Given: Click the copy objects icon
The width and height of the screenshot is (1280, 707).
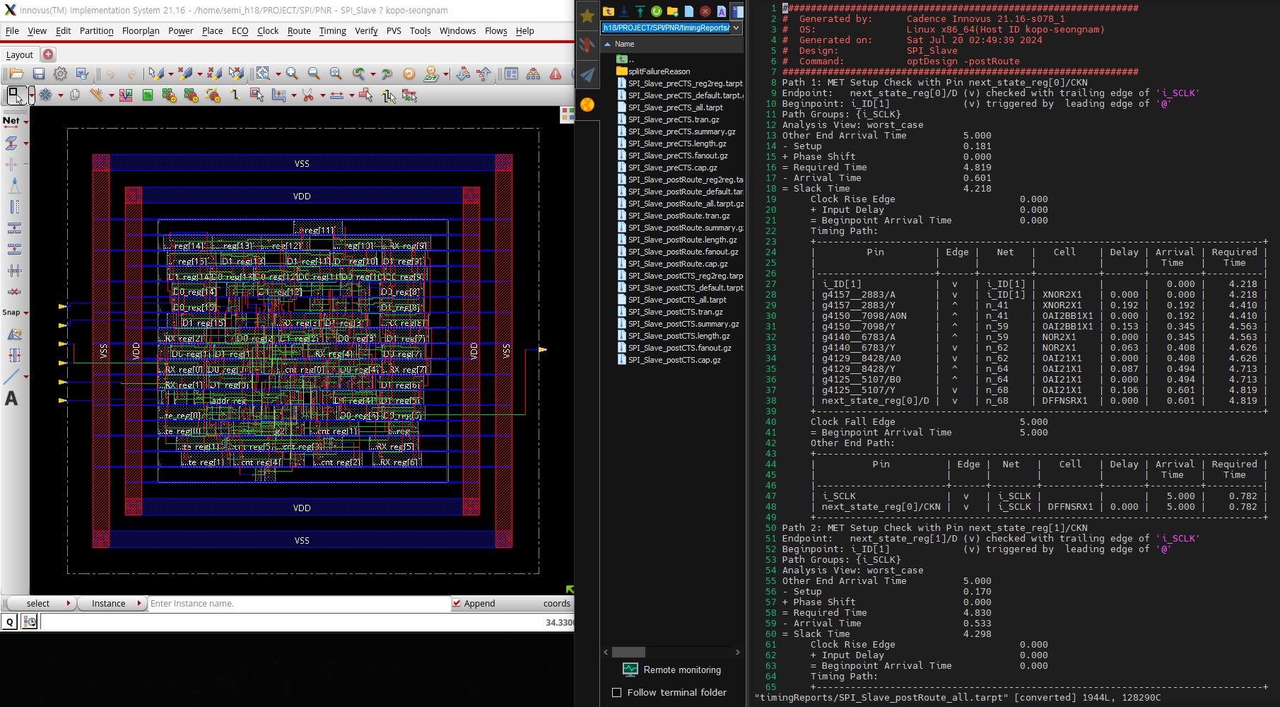Looking at the screenshot, I should point(74,95).
